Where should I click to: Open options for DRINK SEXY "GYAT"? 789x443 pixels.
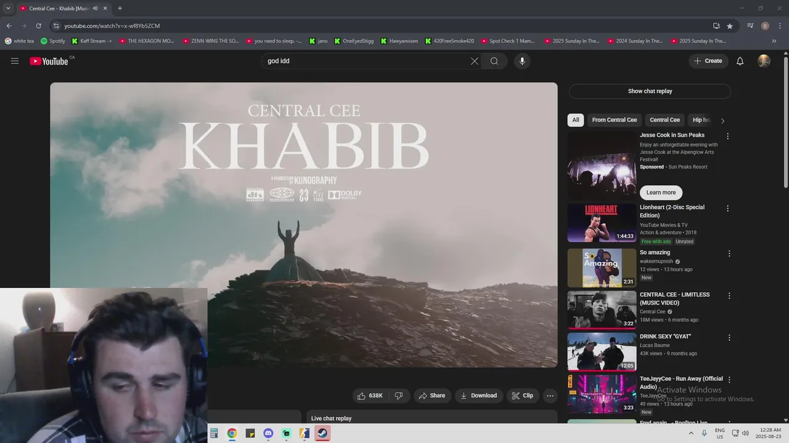click(729, 338)
